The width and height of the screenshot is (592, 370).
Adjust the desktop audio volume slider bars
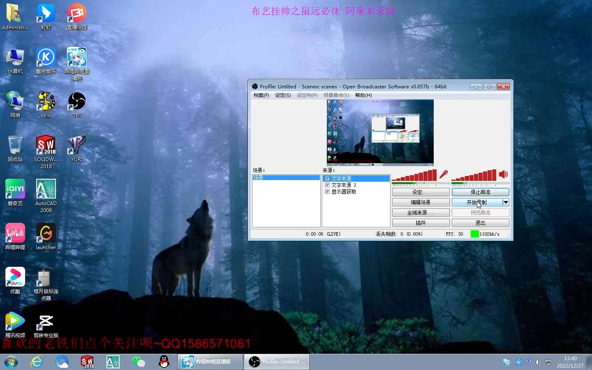click(x=474, y=175)
